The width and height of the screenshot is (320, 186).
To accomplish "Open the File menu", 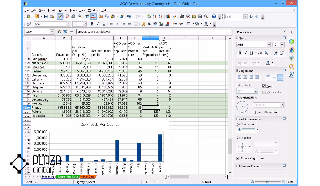I will coord(27,10).
